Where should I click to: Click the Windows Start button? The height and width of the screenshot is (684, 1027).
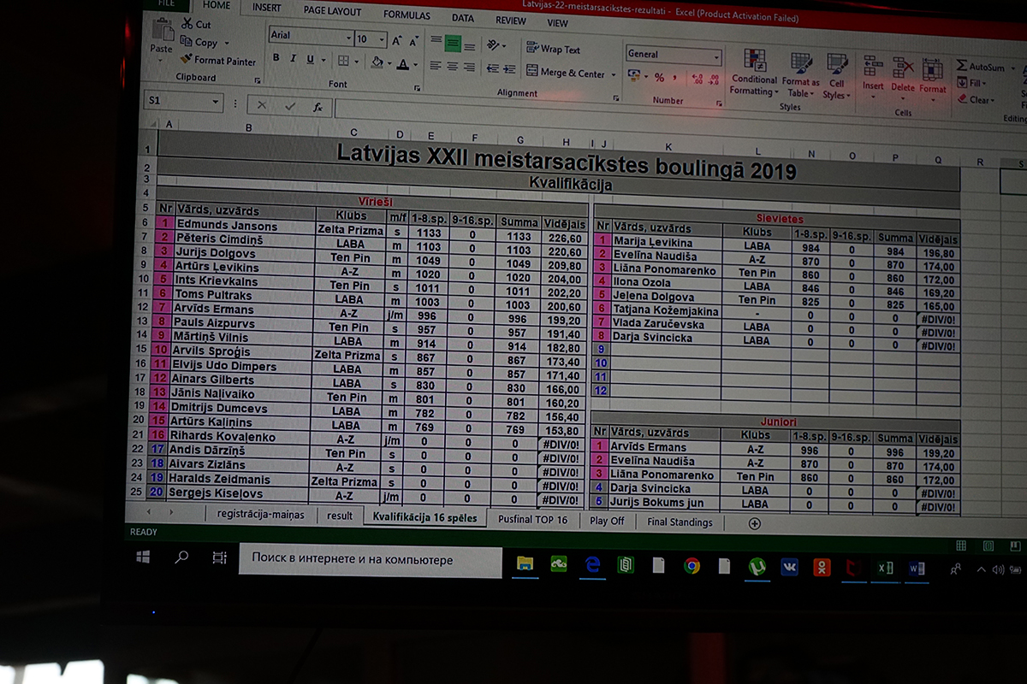pos(143,557)
